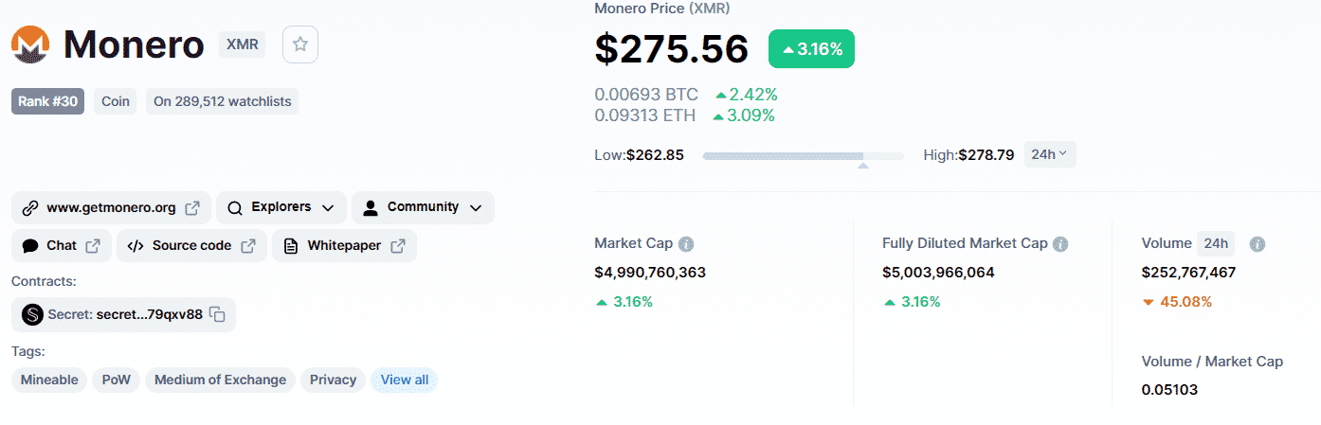The image size is (1321, 425).
Task: Expand the Community dropdown
Action: pos(423,207)
